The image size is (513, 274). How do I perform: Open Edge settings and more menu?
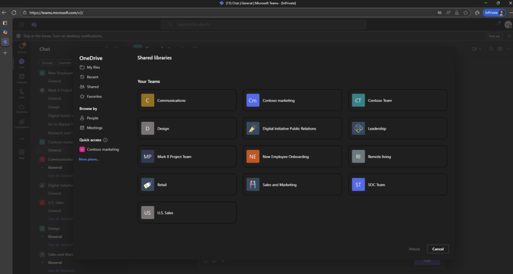pyautogui.click(x=510, y=13)
